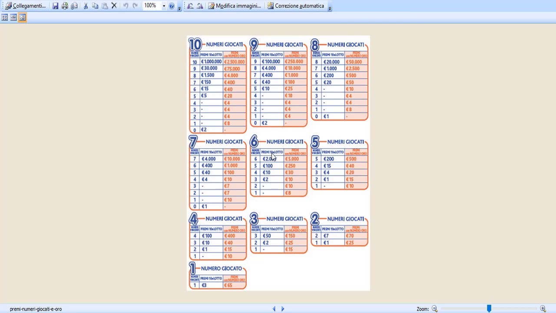Click the zoom out magnifier icon

434,309
